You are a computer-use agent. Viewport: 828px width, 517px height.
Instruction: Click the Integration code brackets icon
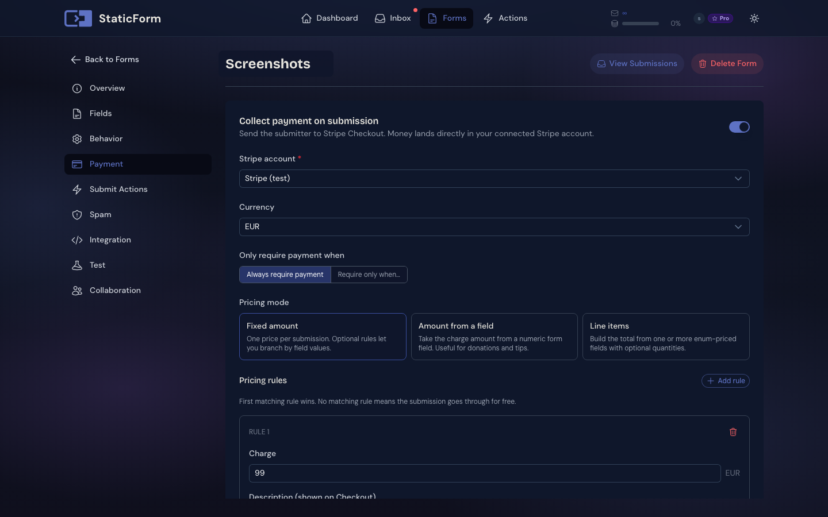tap(77, 240)
